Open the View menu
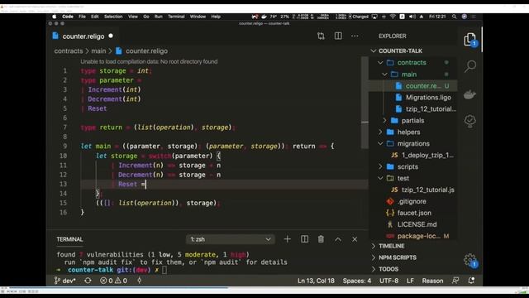The image size is (529, 298). point(132,17)
